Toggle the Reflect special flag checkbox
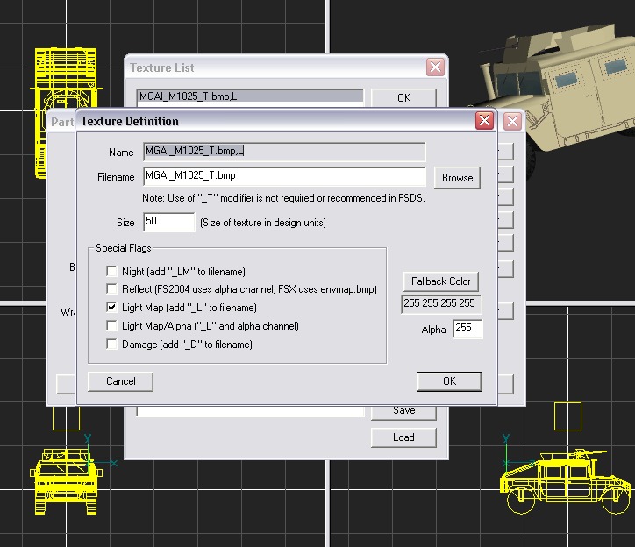The image size is (635, 547). point(111,289)
